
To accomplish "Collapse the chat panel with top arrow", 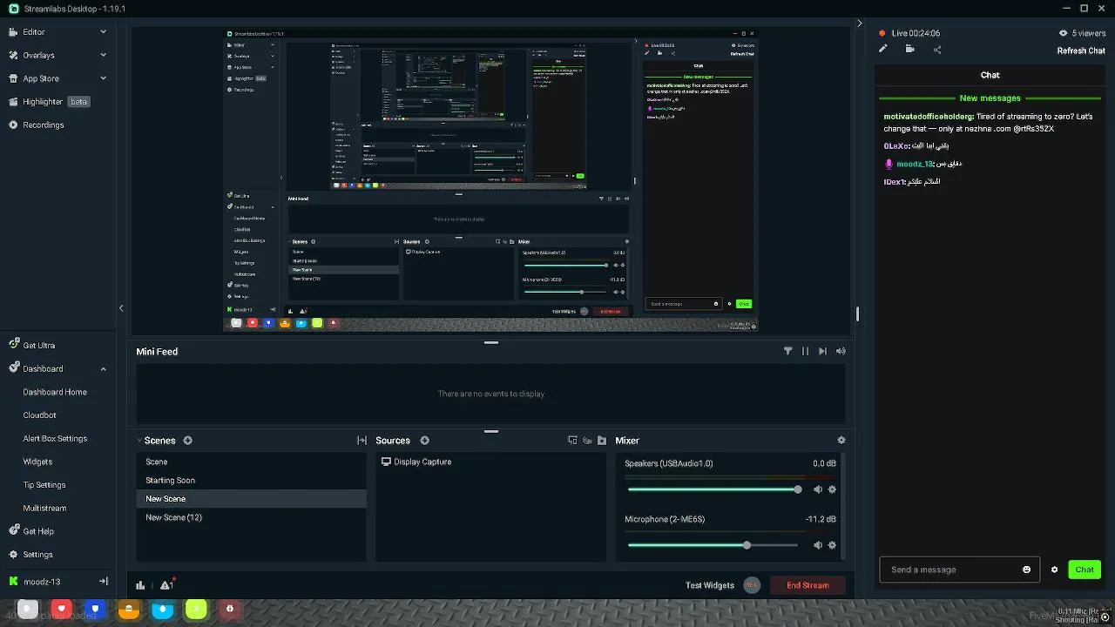I will click(x=860, y=24).
